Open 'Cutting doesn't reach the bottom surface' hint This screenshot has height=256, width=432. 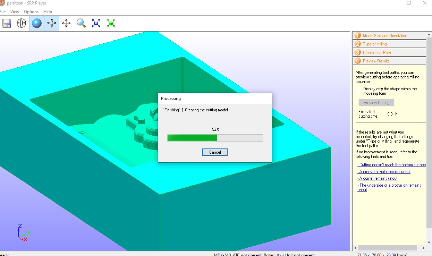coord(392,165)
